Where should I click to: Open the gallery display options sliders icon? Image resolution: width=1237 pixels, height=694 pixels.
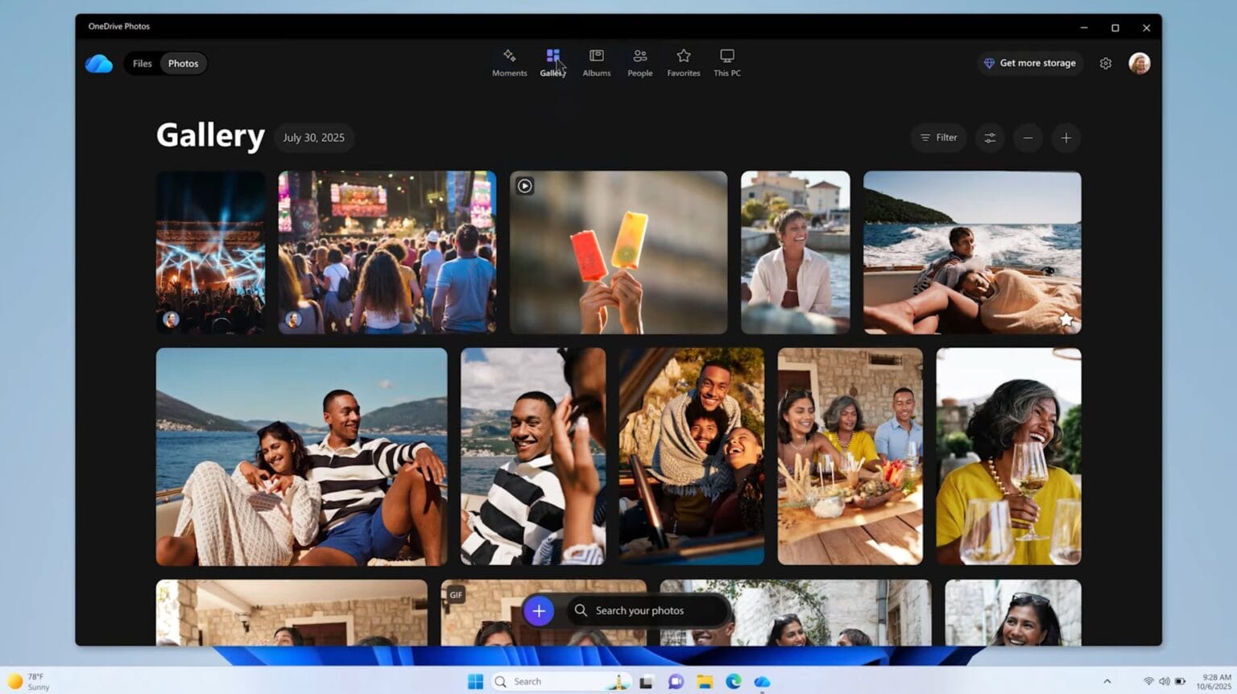(x=989, y=138)
